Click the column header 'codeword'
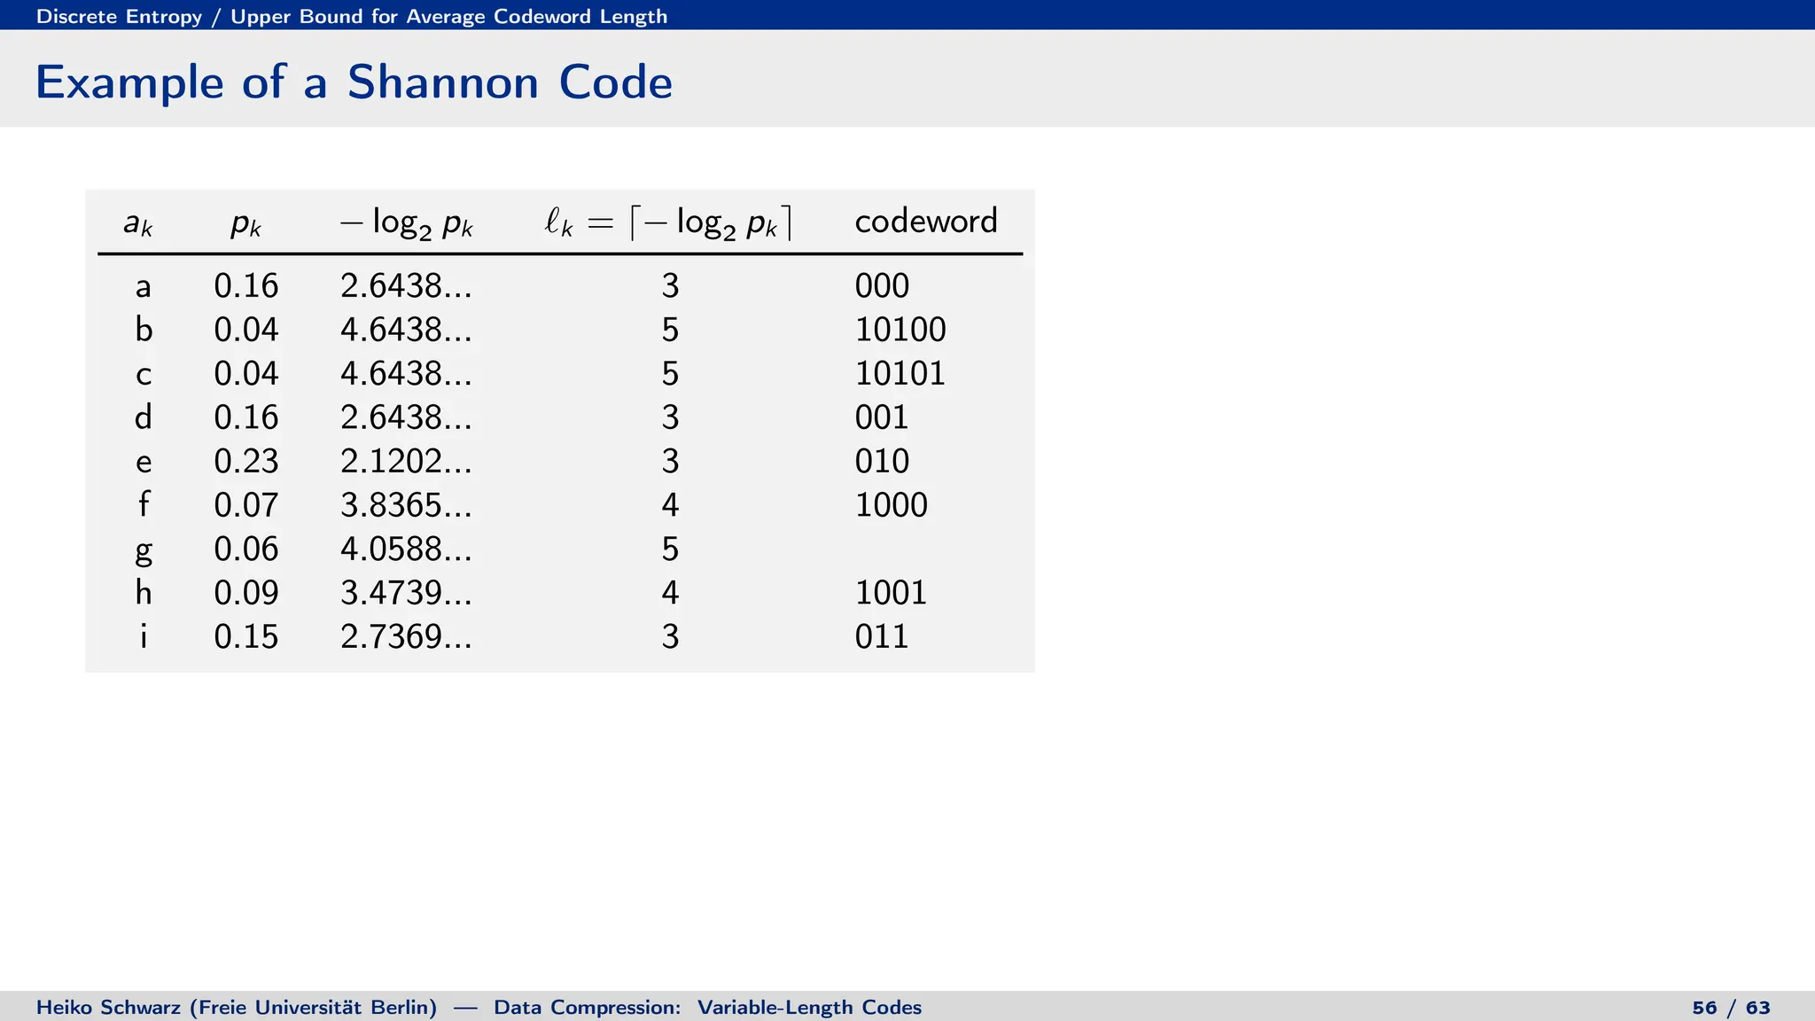The height and width of the screenshot is (1021, 1815). click(x=926, y=221)
